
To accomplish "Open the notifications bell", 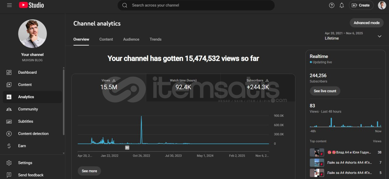I will [x=342, y=5].
